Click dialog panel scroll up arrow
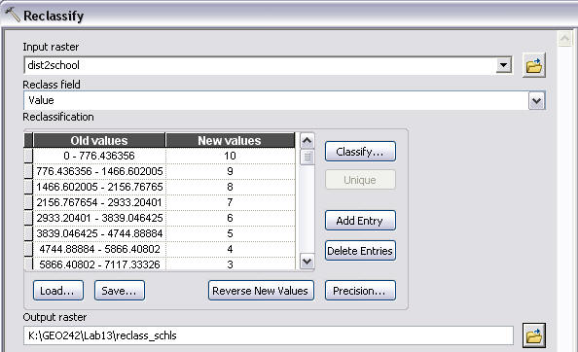The height and width of the screenshot is (352, 578). pos(564,38)
